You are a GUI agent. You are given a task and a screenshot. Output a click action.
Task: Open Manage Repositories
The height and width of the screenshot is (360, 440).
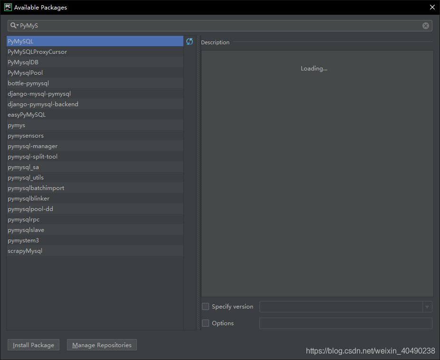[x=101, y=345]
